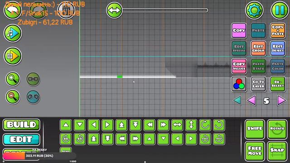Toggle Swipe mode

[x=255, y=129]
